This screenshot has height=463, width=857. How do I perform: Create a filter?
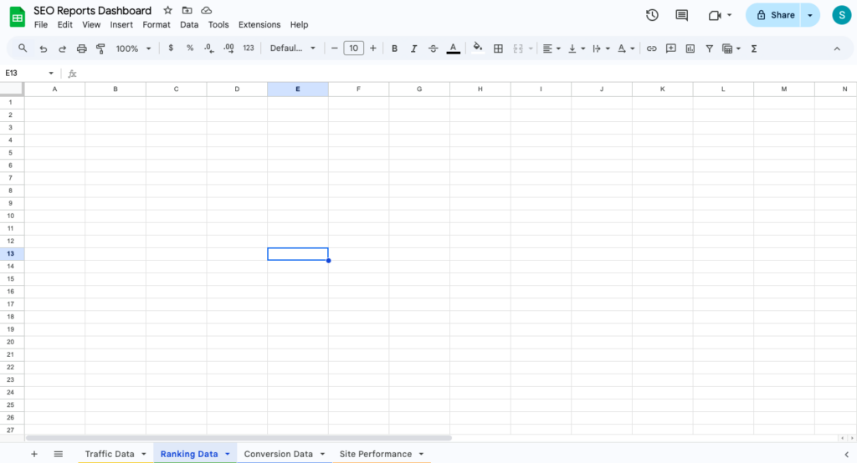(x=709, y=48)
